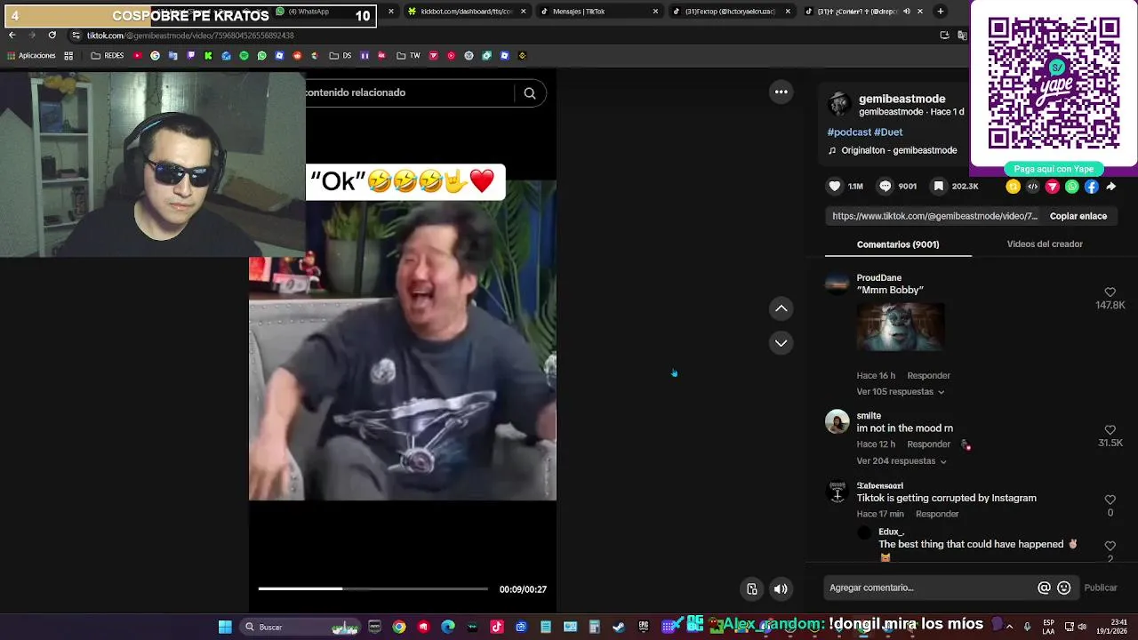This screenshot has height=640, width=1138.
Task: Open the TW bookmarks folder
Action: click(x=408, y=55)
